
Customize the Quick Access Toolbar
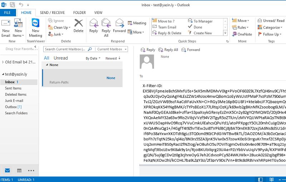(x=28, y=5)
